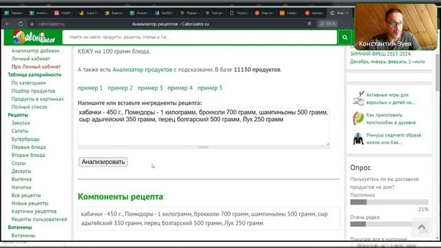441x248 pixels.
Task: Open Десерты recipes link
Action: click(x=21, y=172)
